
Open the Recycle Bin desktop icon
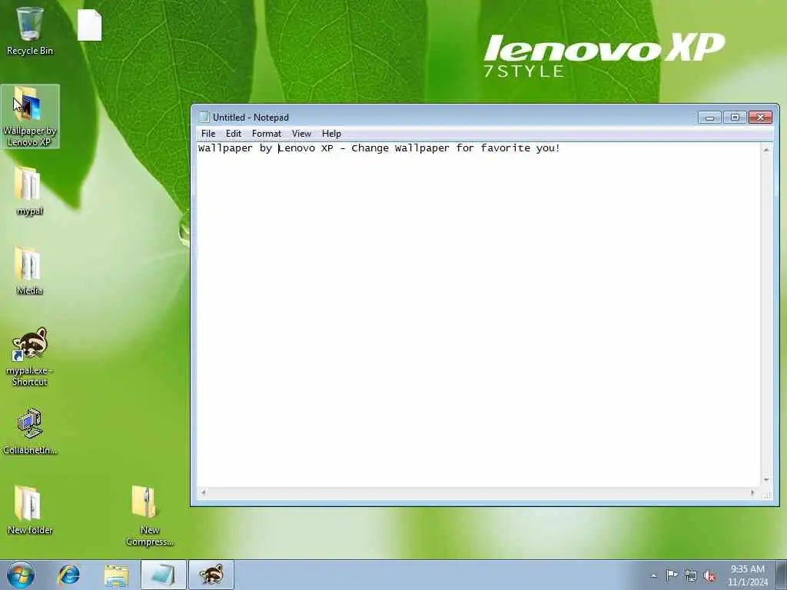pos(30,31)
